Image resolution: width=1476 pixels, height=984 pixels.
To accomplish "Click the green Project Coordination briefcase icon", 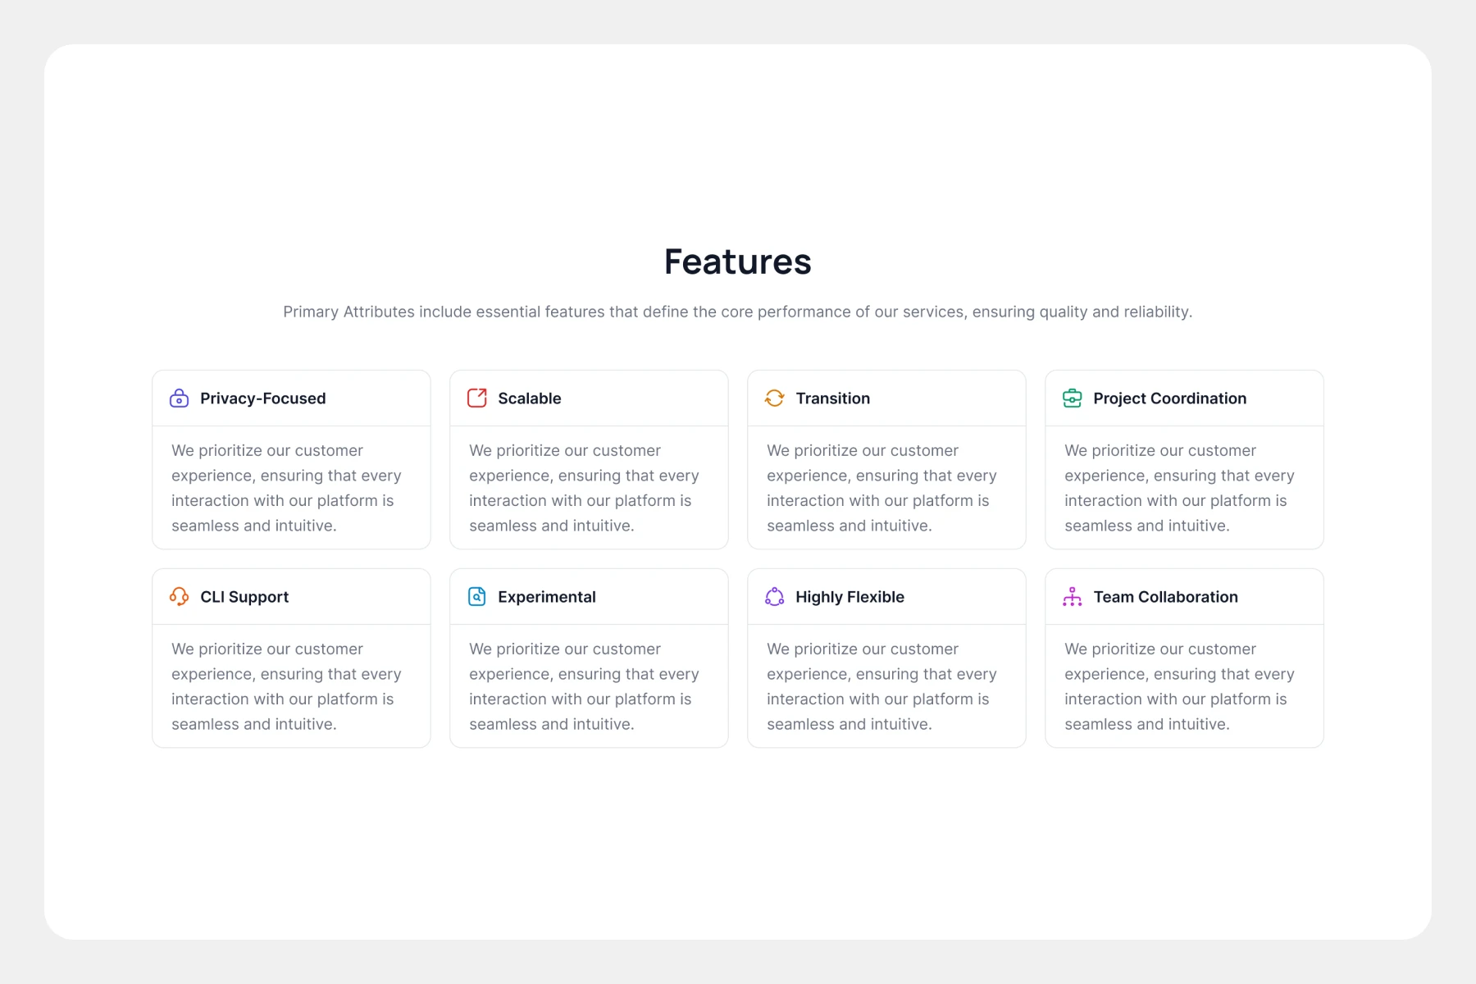I will click(1072, 399).
